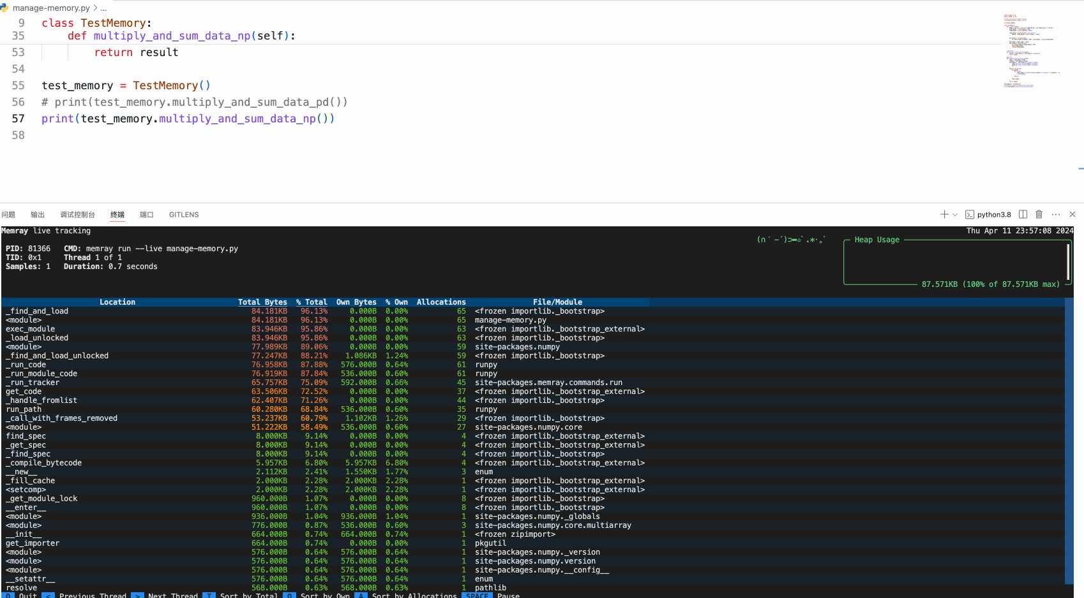Split the terminal panel
1084x598 pixels.
coord(1023,214)
